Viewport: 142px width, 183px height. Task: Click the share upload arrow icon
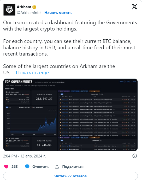coord(57,167)
